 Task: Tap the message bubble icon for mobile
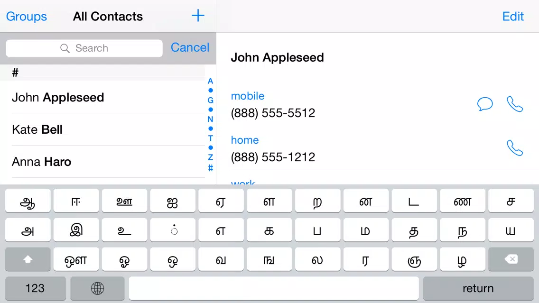485,104
